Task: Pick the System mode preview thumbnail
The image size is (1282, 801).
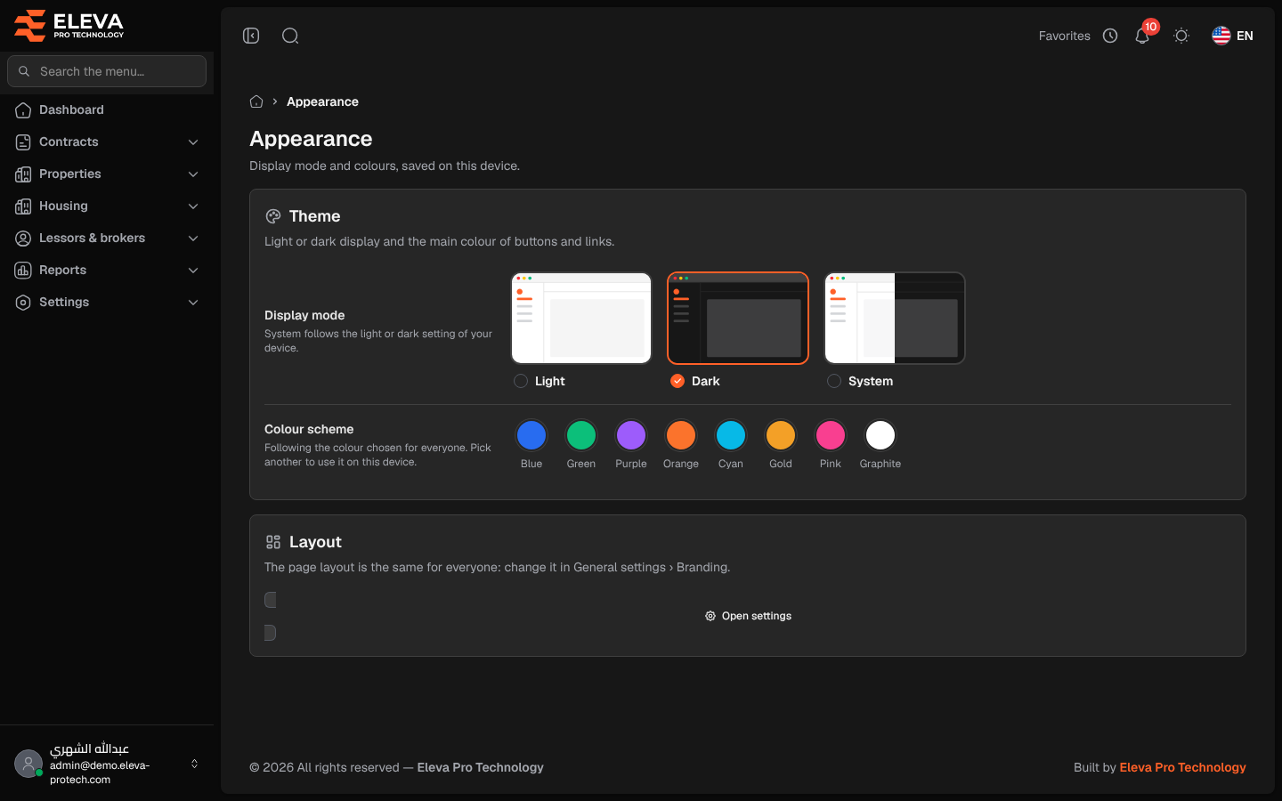Action: [895, 318]
